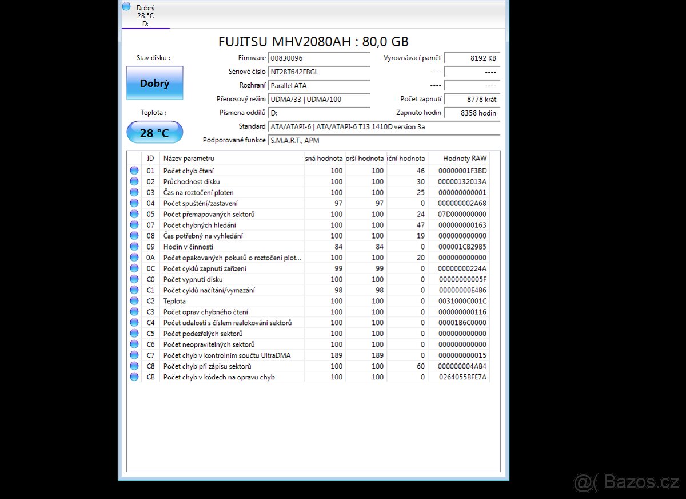This screenshot has height=499, width=686.
Task: Click the threshold value 60 in row C8
Action: point(421,367)
